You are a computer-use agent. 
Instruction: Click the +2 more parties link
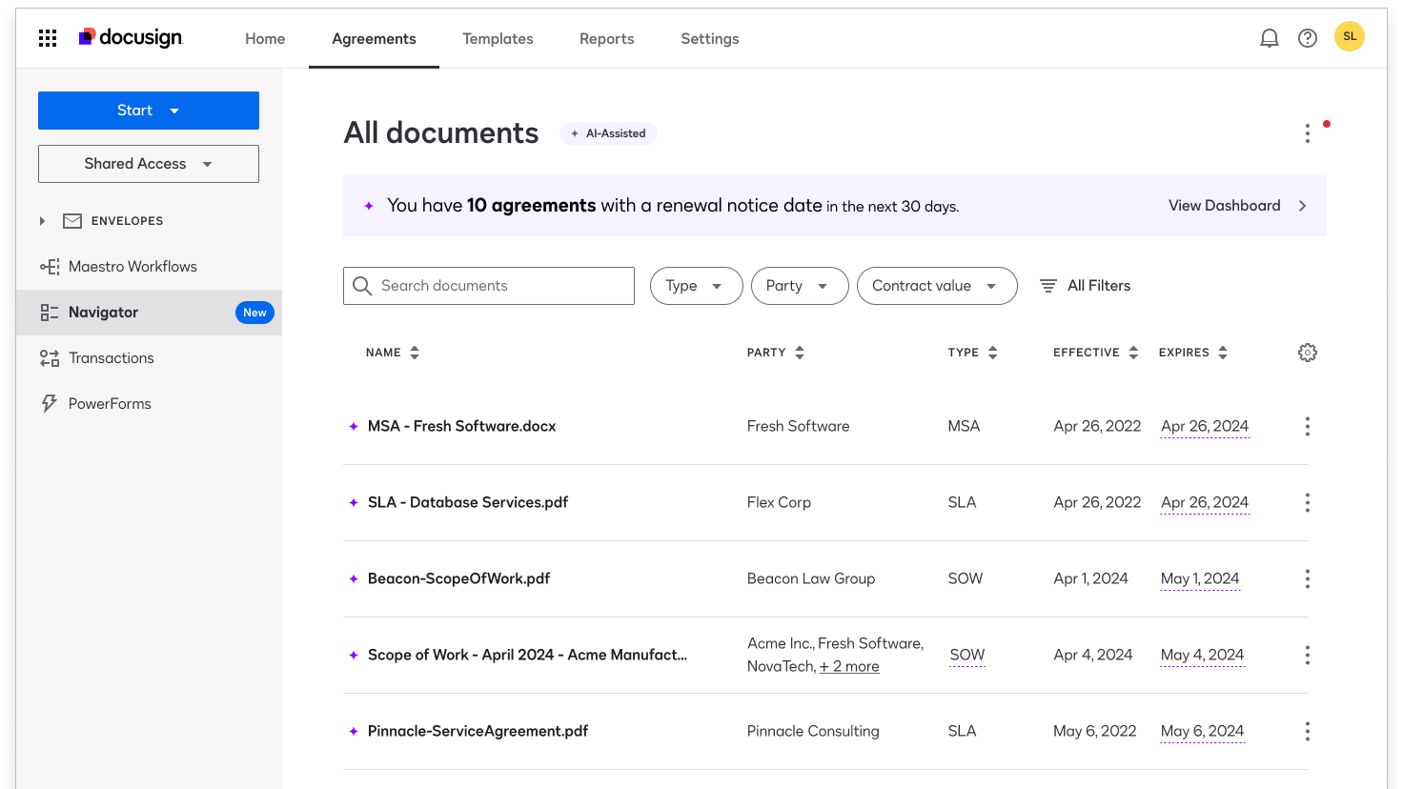click(x=849, y=667)
